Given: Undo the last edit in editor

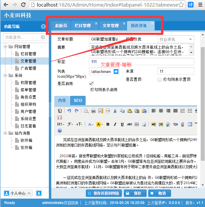Looking at the screenshot, I should (x=69, y=111).
